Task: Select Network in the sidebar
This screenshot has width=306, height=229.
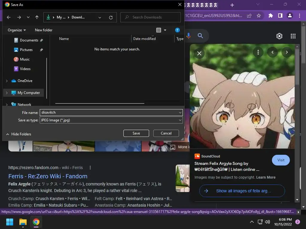Action: [21, 105]
